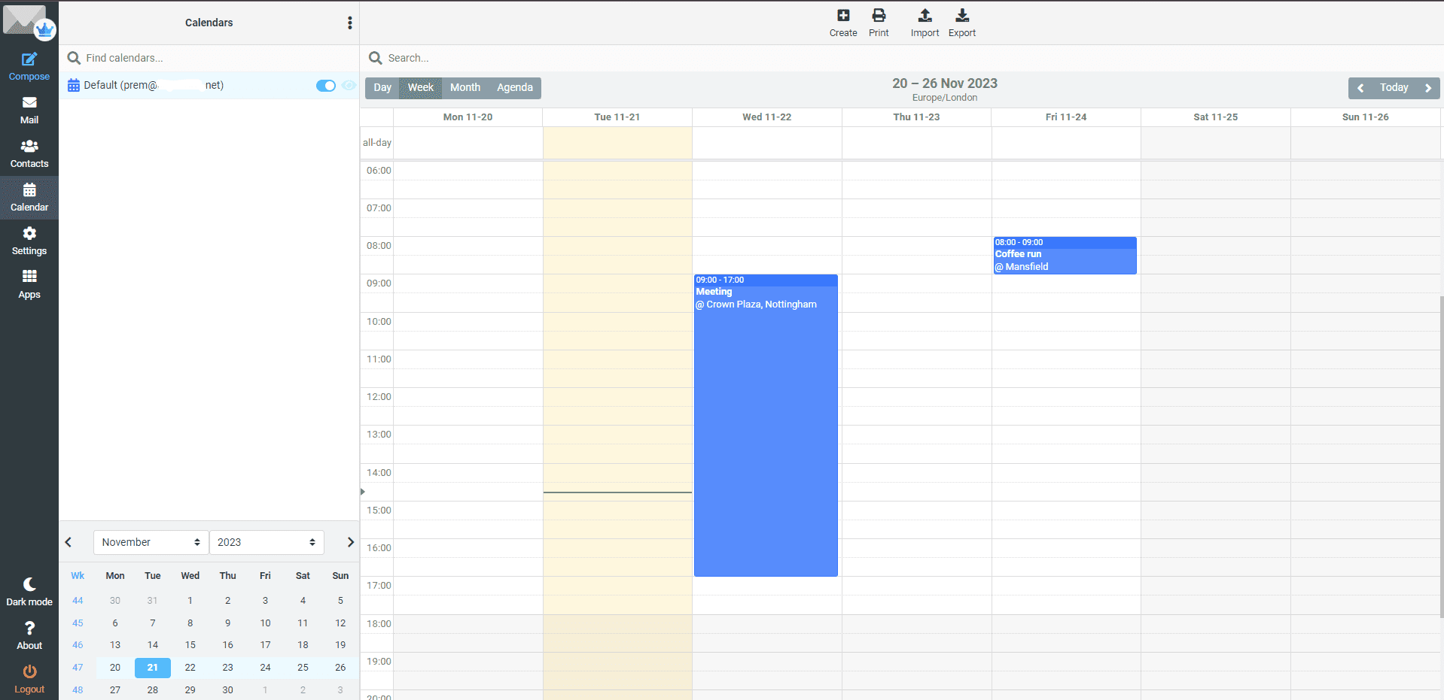
Task: Go to next month in mini calendar
Action: click(x=350, y=542)
